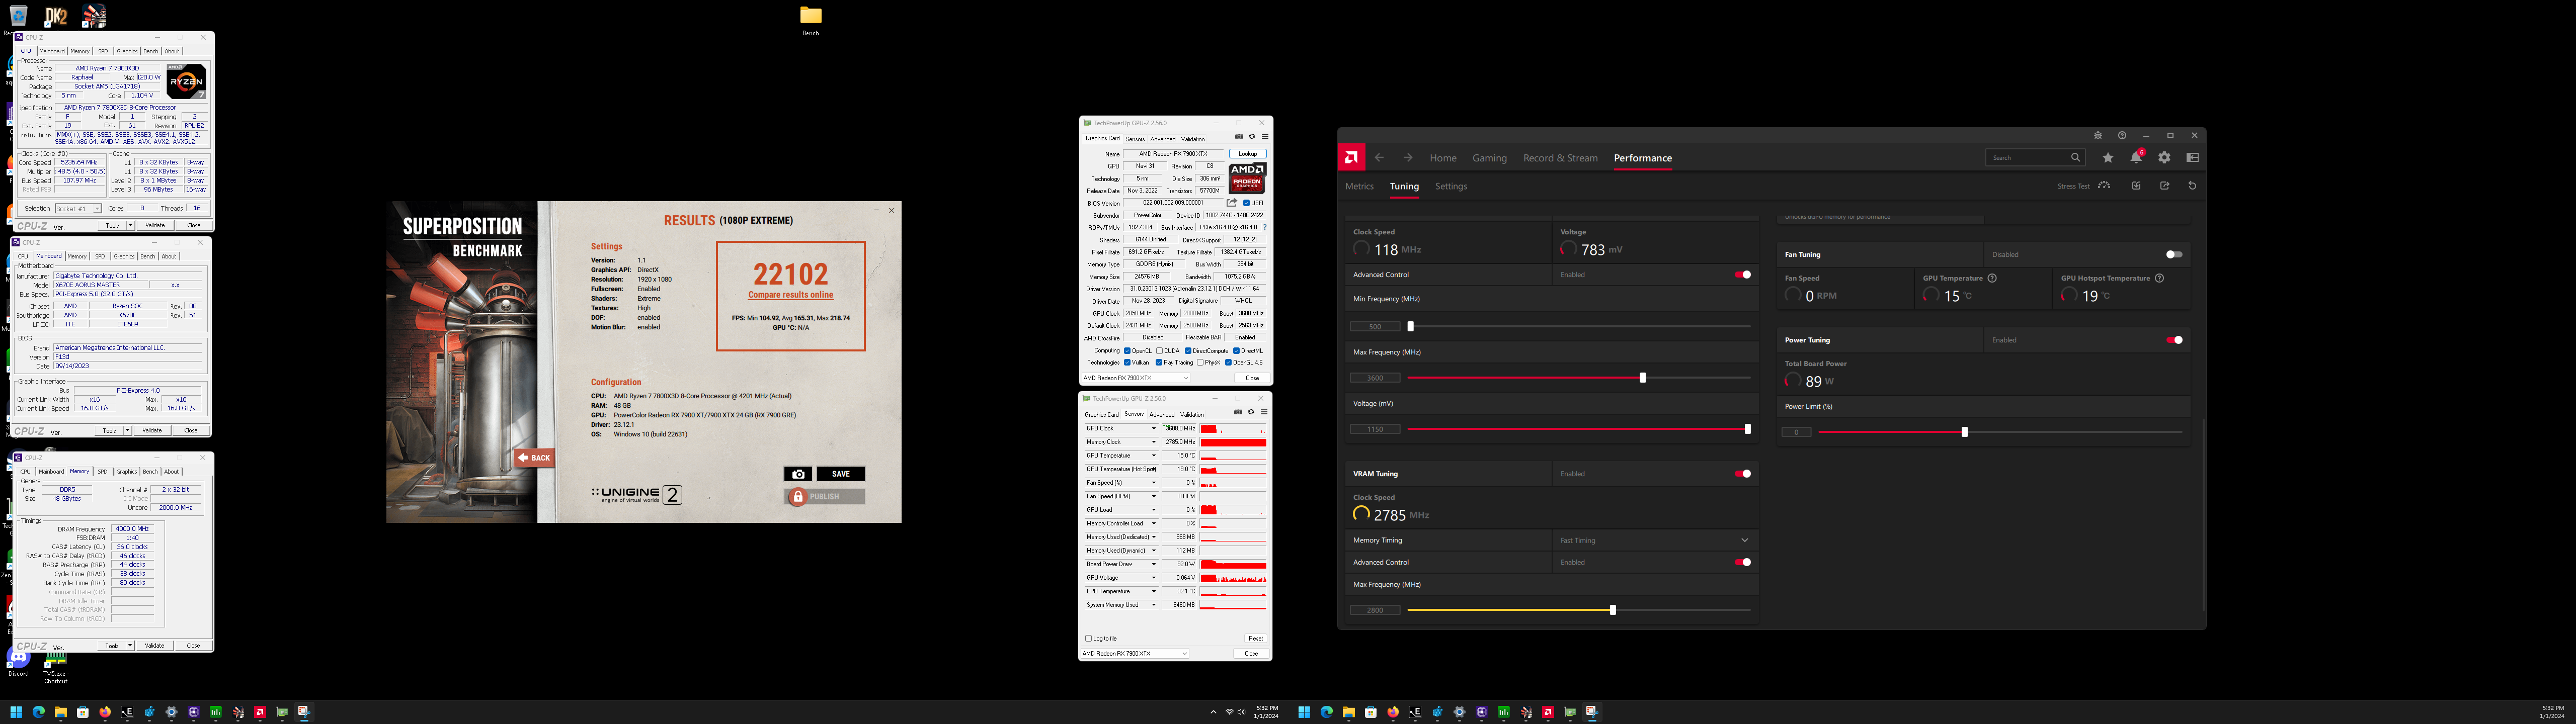Click the Voltage (mV) value box showing 1150
Image resolution: width=2576 pixels, height=724 pixels.
pos(1375,429)
